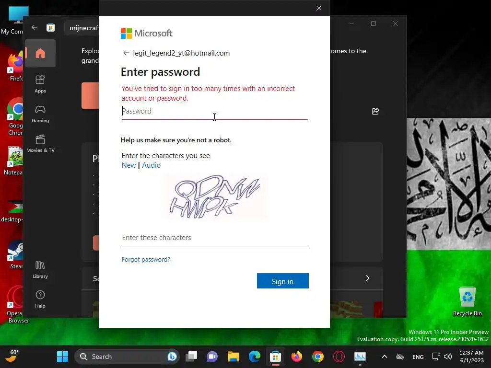491x368 pixels.
Task: Click the Microsoft Store search box
Action: (82, 28)
